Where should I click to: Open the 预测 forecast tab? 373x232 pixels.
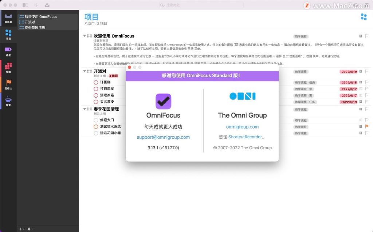point(8,68)
